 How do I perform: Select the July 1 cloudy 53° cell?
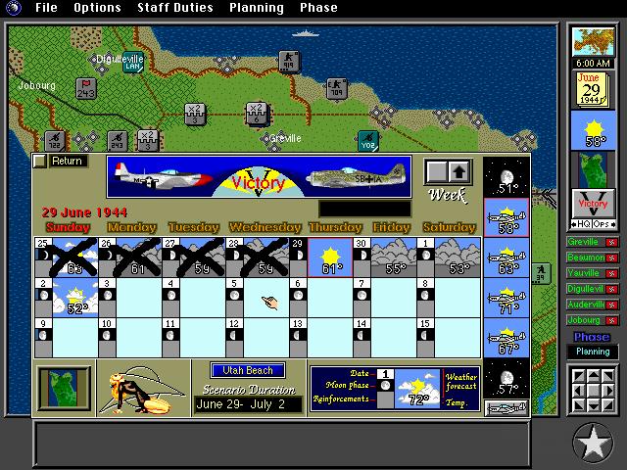[449, 258]
